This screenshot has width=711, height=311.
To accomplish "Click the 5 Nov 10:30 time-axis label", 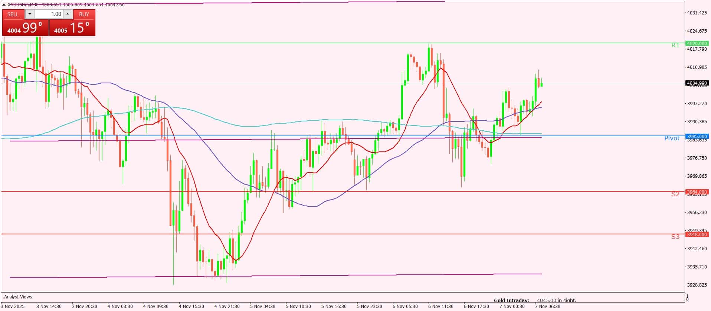I will 298,306.
